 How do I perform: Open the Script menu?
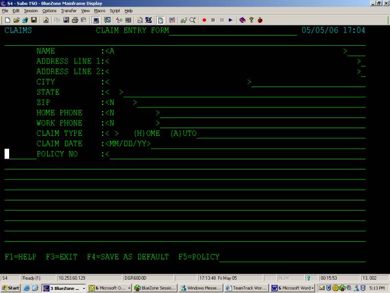pos(115,11)
